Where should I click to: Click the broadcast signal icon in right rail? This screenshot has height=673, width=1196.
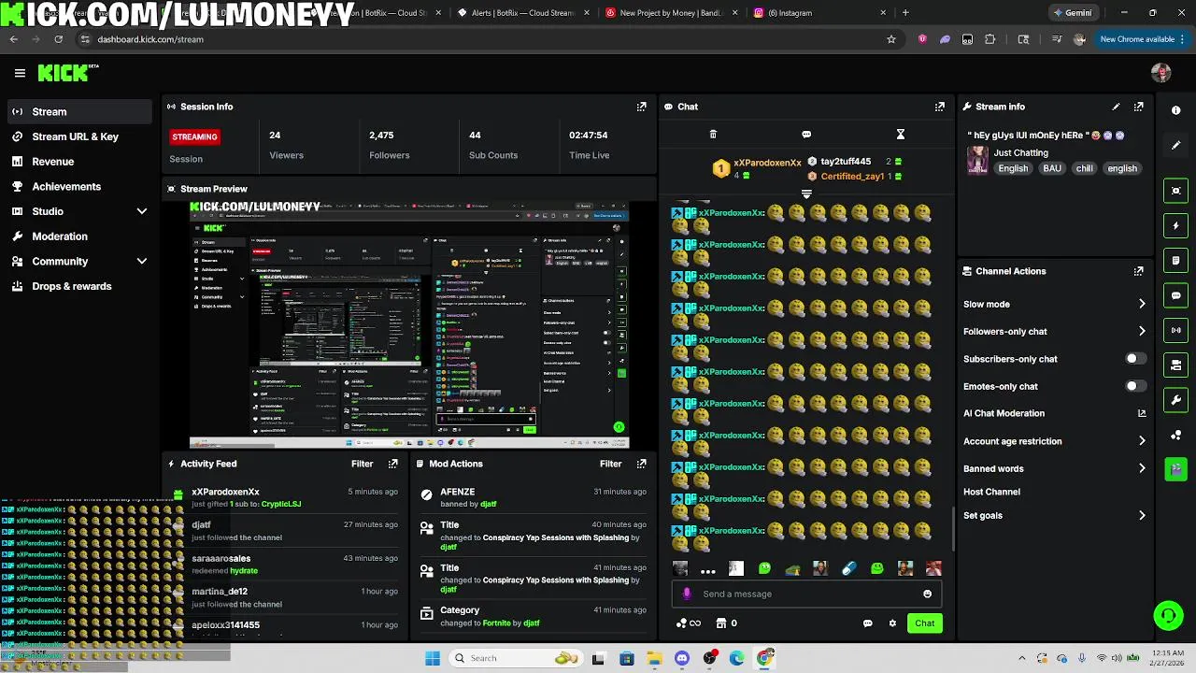pyautogui.click(x=1175, y=330)
